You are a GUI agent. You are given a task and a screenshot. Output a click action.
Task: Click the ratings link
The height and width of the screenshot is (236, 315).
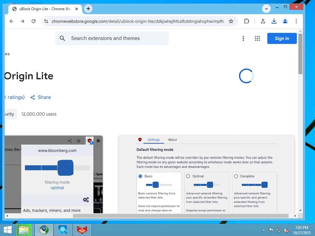pos(14,97)
